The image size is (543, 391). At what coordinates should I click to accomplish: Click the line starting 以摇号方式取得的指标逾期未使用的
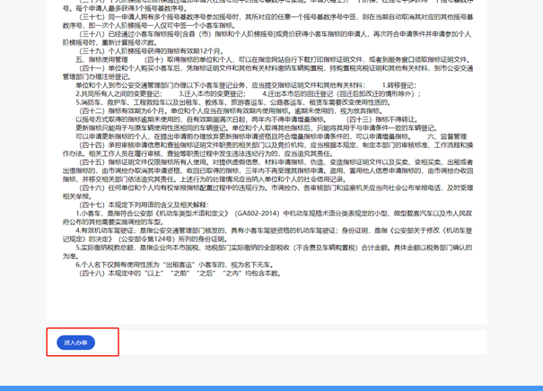point(201,119)
